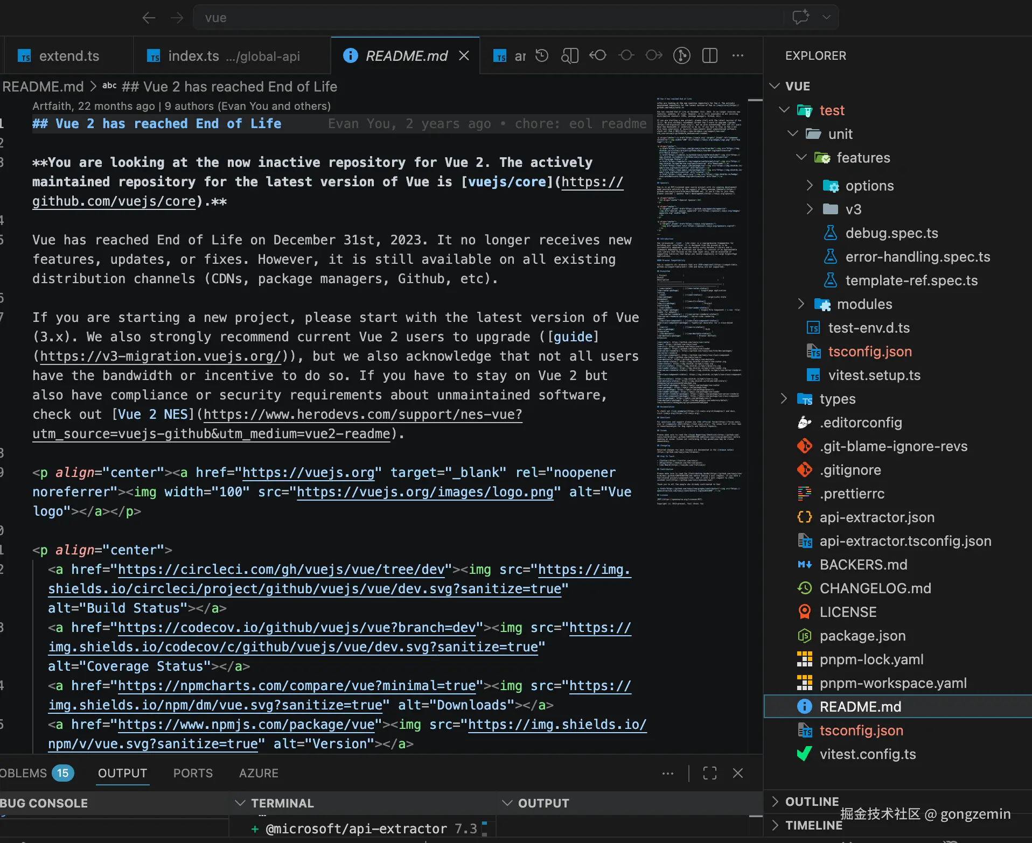Collapse the VUE workspace root section
The width and height of the screenshot is (1032, 843).
tap(775, 86)
